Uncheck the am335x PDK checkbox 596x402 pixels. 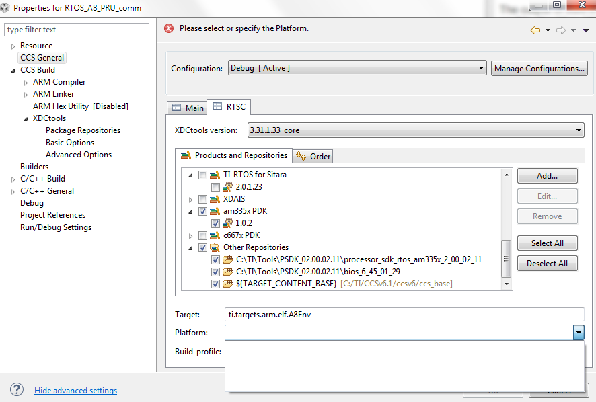(203, 211)
